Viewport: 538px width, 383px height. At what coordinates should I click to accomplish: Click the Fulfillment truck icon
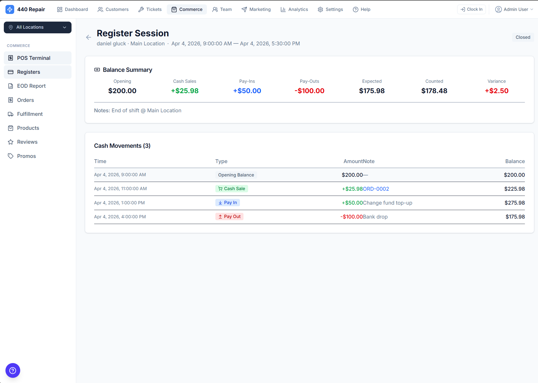[11, 114]
